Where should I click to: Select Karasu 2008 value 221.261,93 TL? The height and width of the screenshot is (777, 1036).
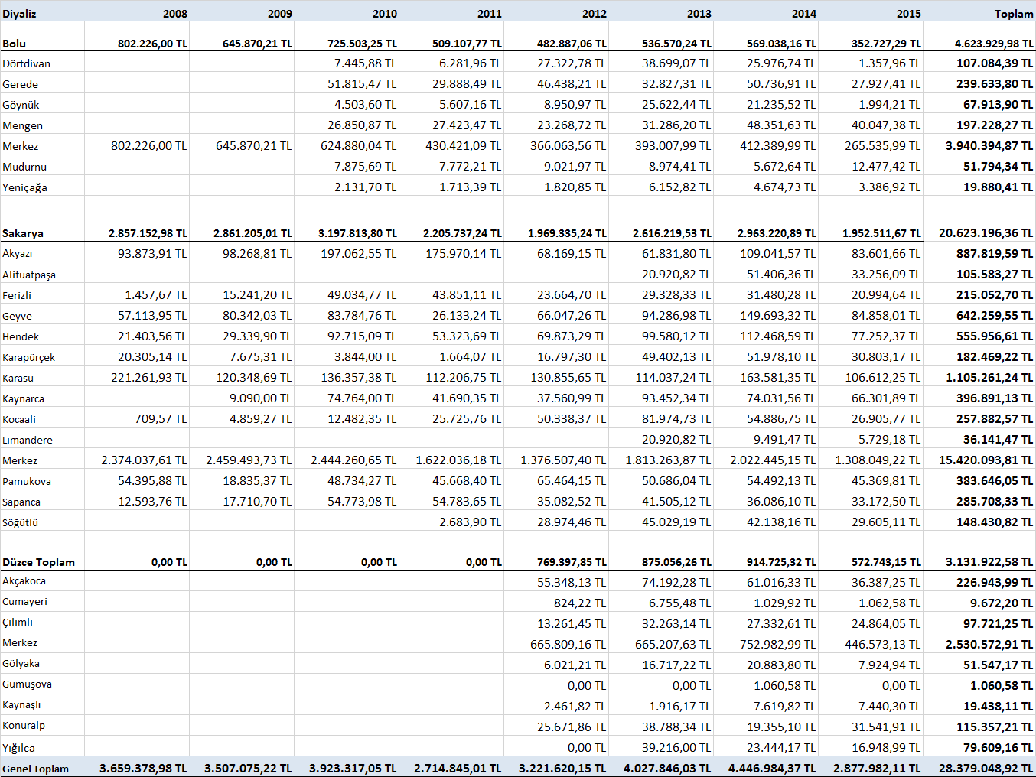(x=149, y=377)
